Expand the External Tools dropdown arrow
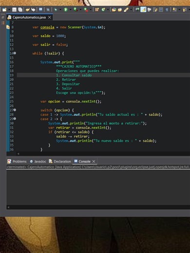190x253 pixels. [x=91, y=10]
